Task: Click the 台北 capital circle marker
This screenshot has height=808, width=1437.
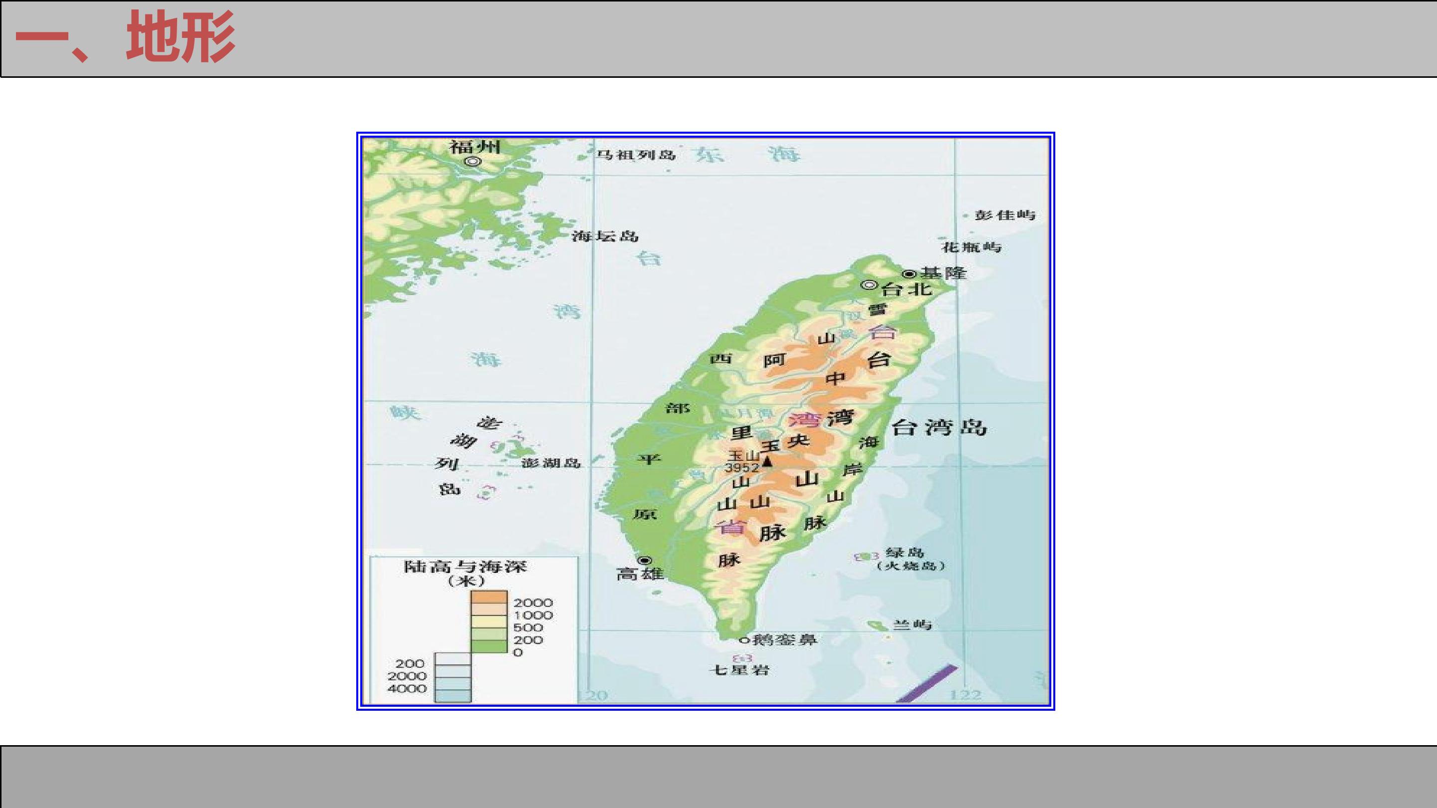Action: point(869,285)
